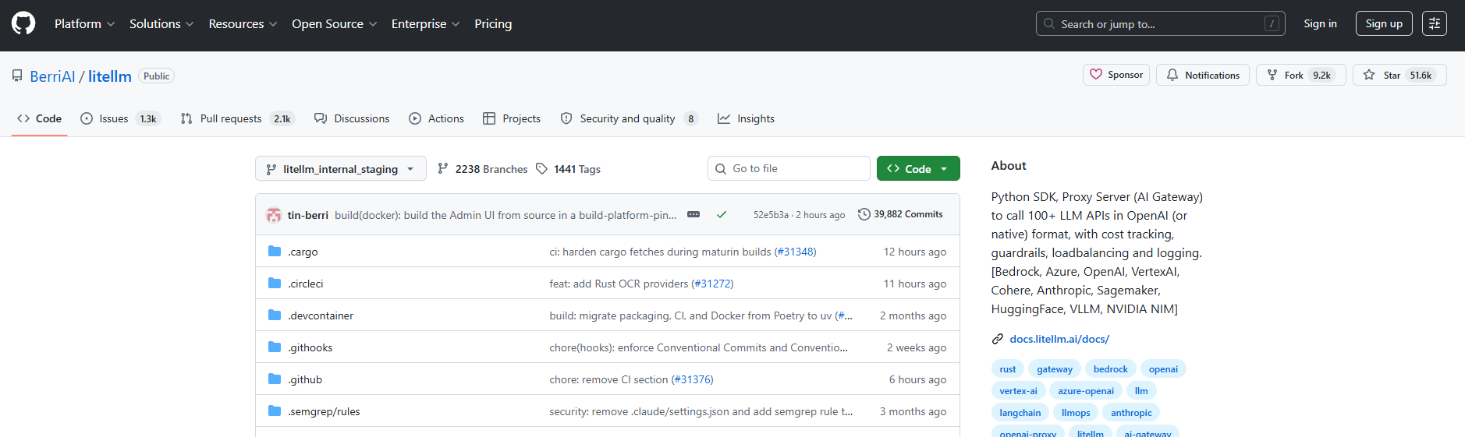Select the openai topic tag

pos(1163,369)
